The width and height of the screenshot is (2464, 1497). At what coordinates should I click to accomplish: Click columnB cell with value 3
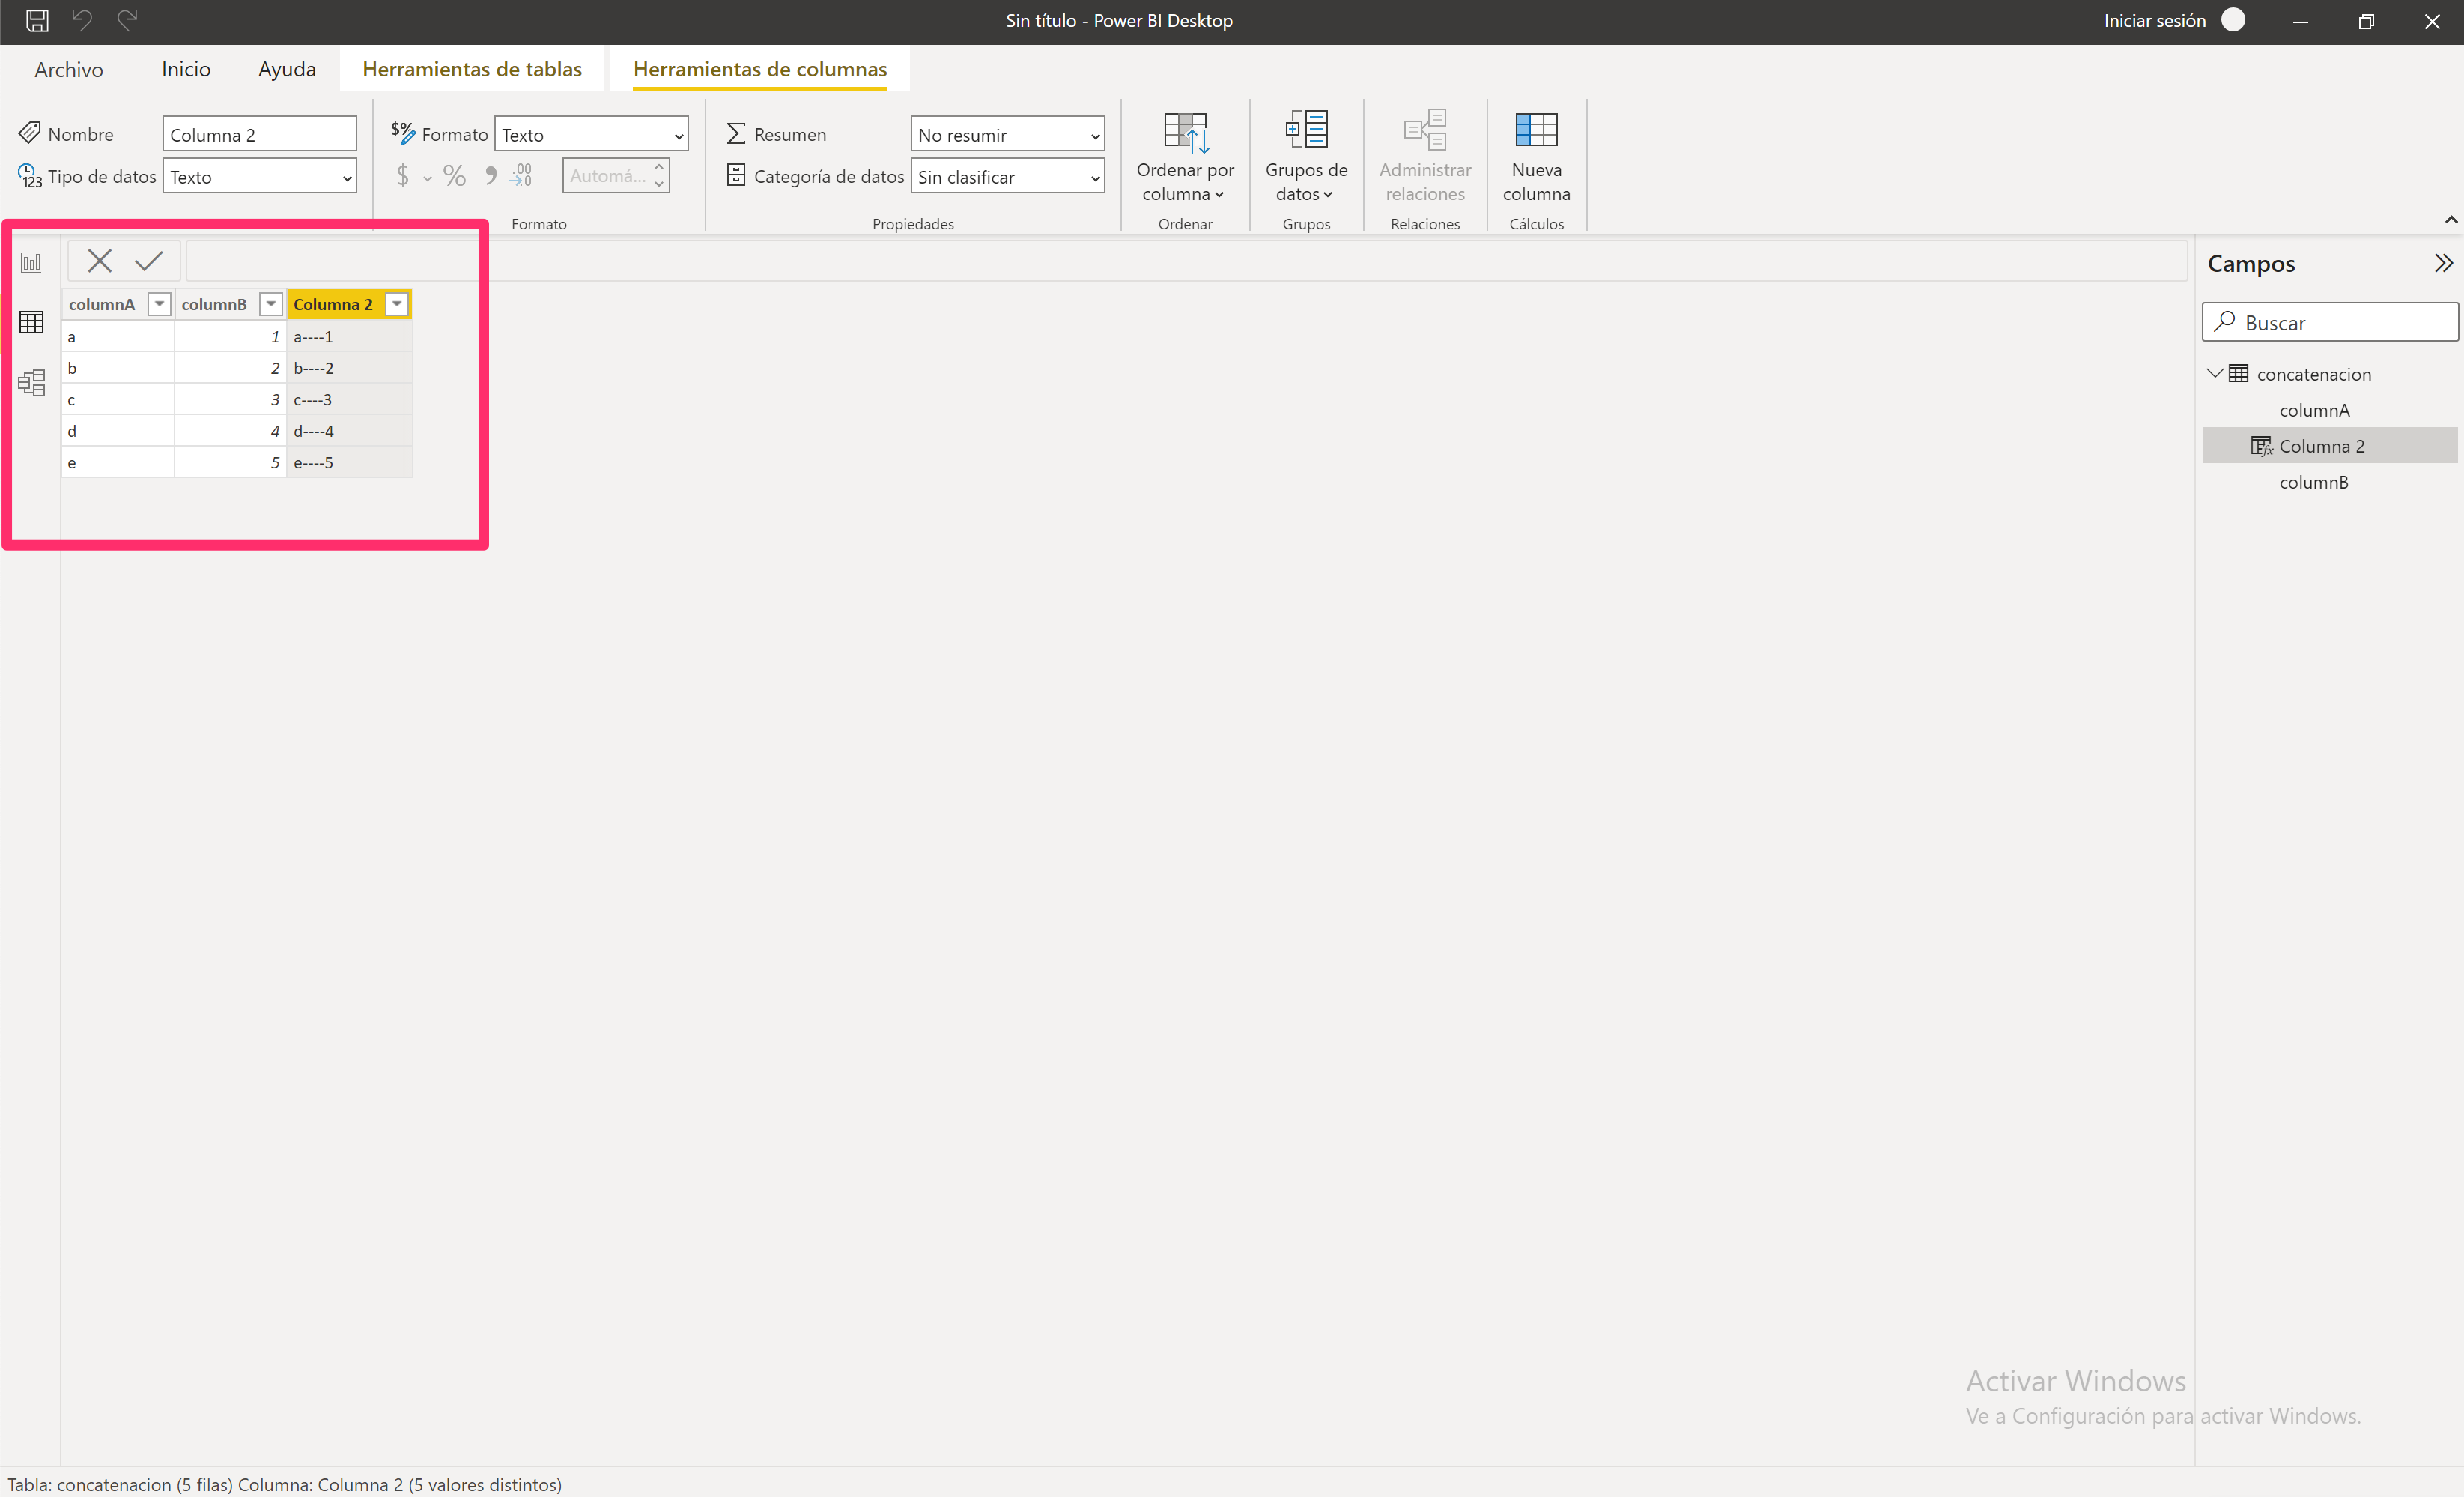point(230,399)
